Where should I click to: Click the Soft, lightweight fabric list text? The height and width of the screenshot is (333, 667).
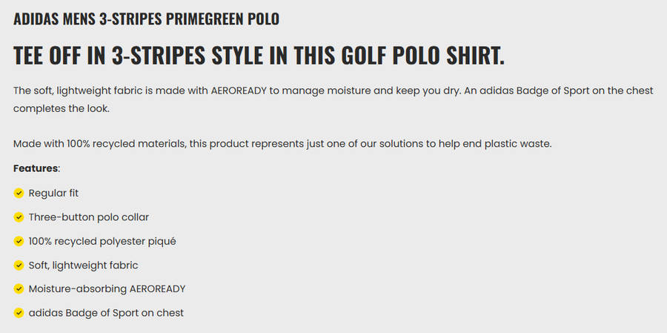click(83, 265)
